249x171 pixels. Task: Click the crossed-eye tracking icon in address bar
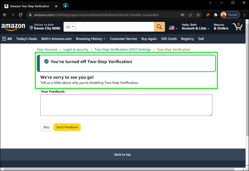click(182, 15)
